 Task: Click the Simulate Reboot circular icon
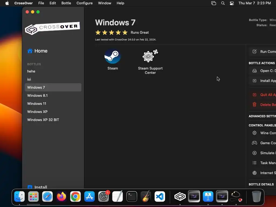[x=254, y=153]
